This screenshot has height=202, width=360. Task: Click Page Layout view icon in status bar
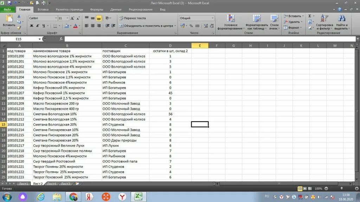(x=305, y=188)
